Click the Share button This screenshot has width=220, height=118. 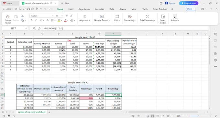coord(191,9)
